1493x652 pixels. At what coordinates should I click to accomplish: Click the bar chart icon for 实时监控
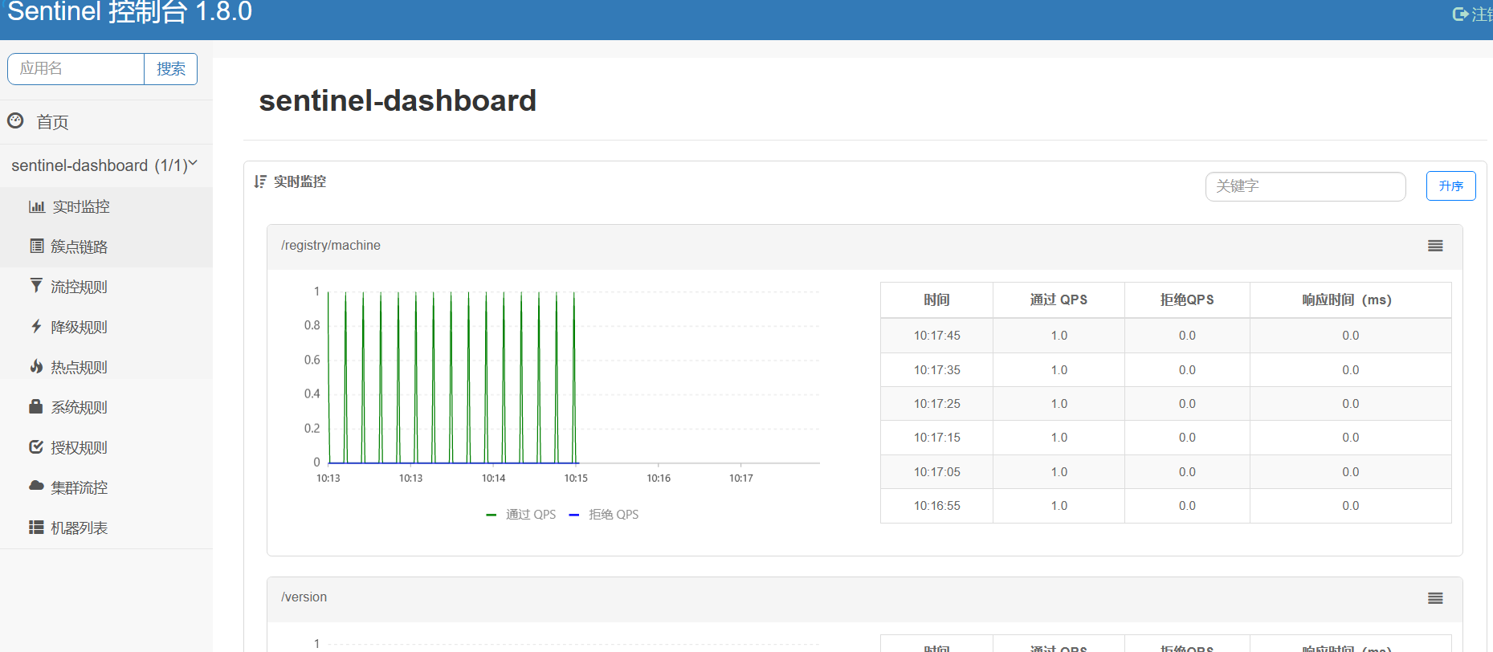coord(36,206)
